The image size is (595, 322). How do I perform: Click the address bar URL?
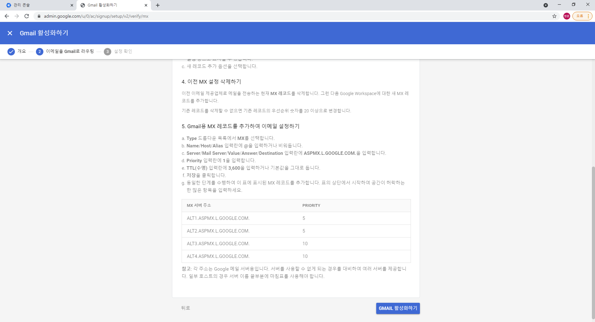(96, 16)
